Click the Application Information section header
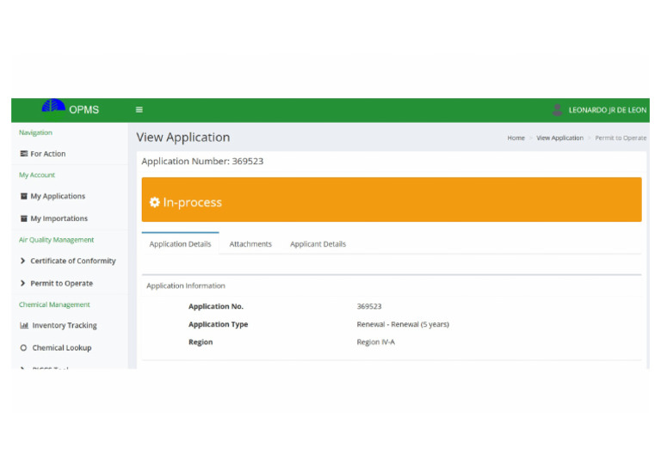661x467 pixels. 186,286
